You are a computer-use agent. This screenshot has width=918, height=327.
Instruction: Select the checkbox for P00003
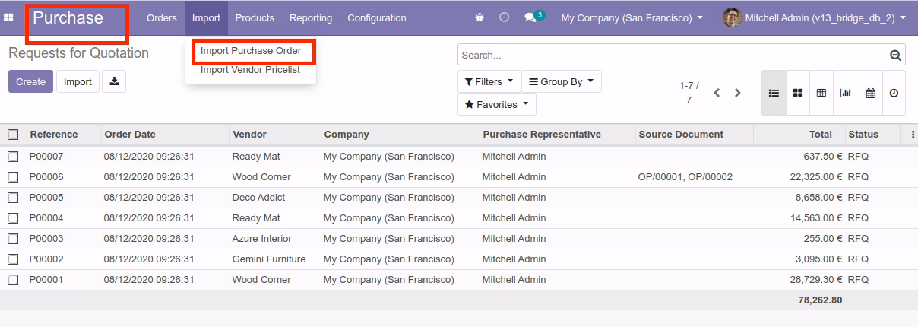coord(13,239)
